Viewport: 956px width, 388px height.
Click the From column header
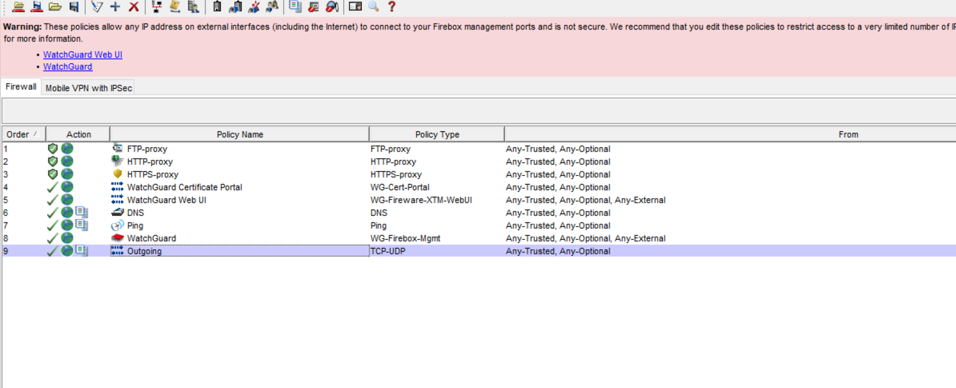[x=731, y=134]
